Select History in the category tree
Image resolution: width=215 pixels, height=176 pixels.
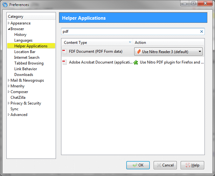20,35
